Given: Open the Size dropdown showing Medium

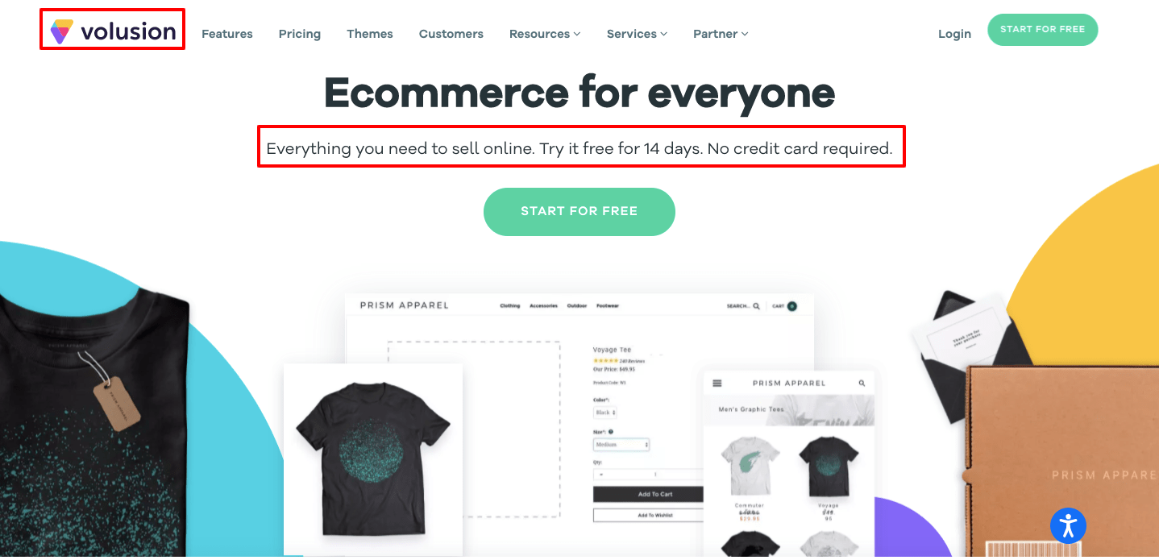Looking at the screenshot, I should click(x=621, y=445).
